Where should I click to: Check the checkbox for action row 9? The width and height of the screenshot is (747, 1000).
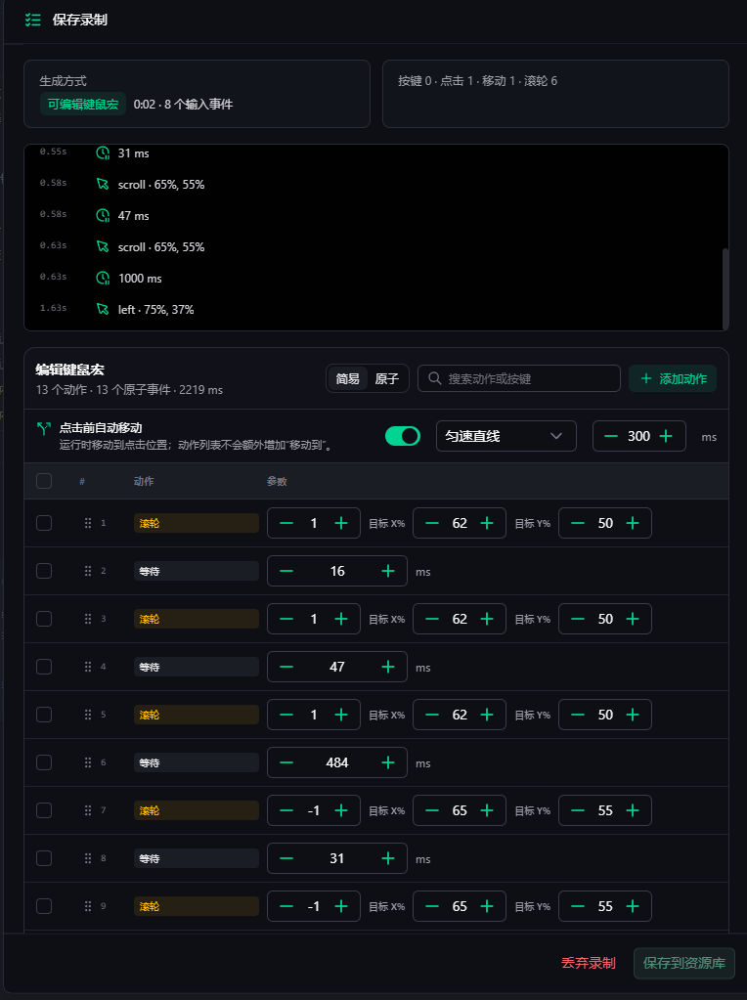[44, 906]
